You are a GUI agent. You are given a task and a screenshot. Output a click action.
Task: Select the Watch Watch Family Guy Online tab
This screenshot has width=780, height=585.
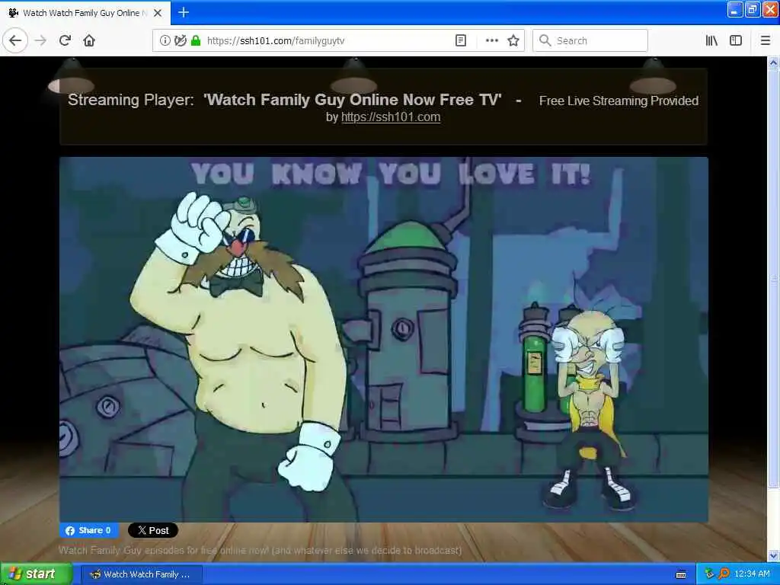(x=85, y=13)
